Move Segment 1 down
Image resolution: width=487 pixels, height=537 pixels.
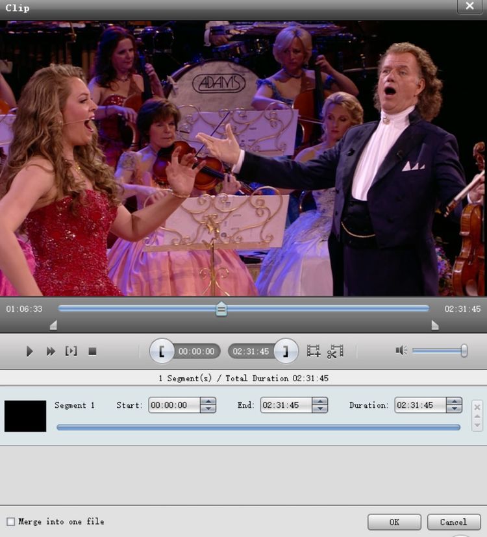pyautogui.click(x=477, y=425)
